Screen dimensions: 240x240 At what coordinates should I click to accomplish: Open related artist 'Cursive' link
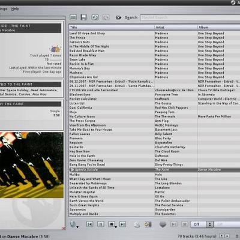(25, 94)
